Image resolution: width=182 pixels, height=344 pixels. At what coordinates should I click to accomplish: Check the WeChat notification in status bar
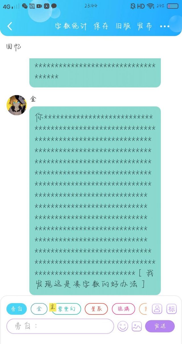point(25,6)
